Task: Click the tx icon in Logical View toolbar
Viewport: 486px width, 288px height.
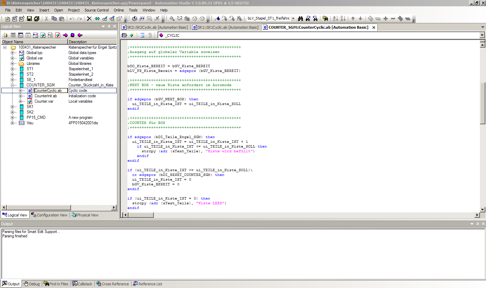Action: tap(21, 35)
